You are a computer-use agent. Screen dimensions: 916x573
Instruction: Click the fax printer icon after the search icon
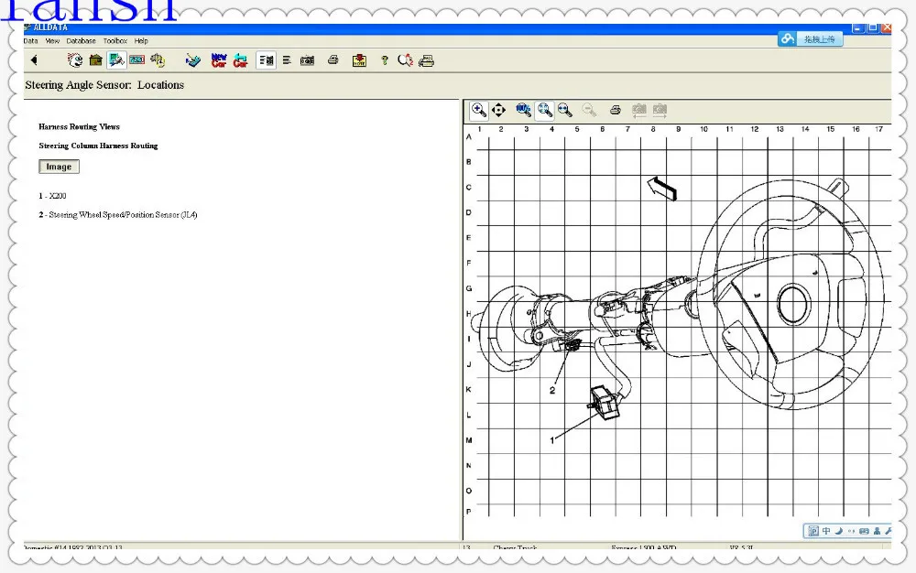(x=427, y=60)
